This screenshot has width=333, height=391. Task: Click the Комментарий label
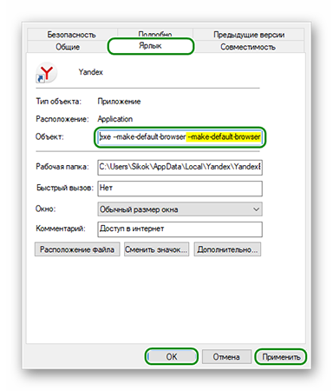61,229
